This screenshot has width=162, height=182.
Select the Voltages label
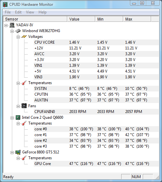[x=36, y=37]
